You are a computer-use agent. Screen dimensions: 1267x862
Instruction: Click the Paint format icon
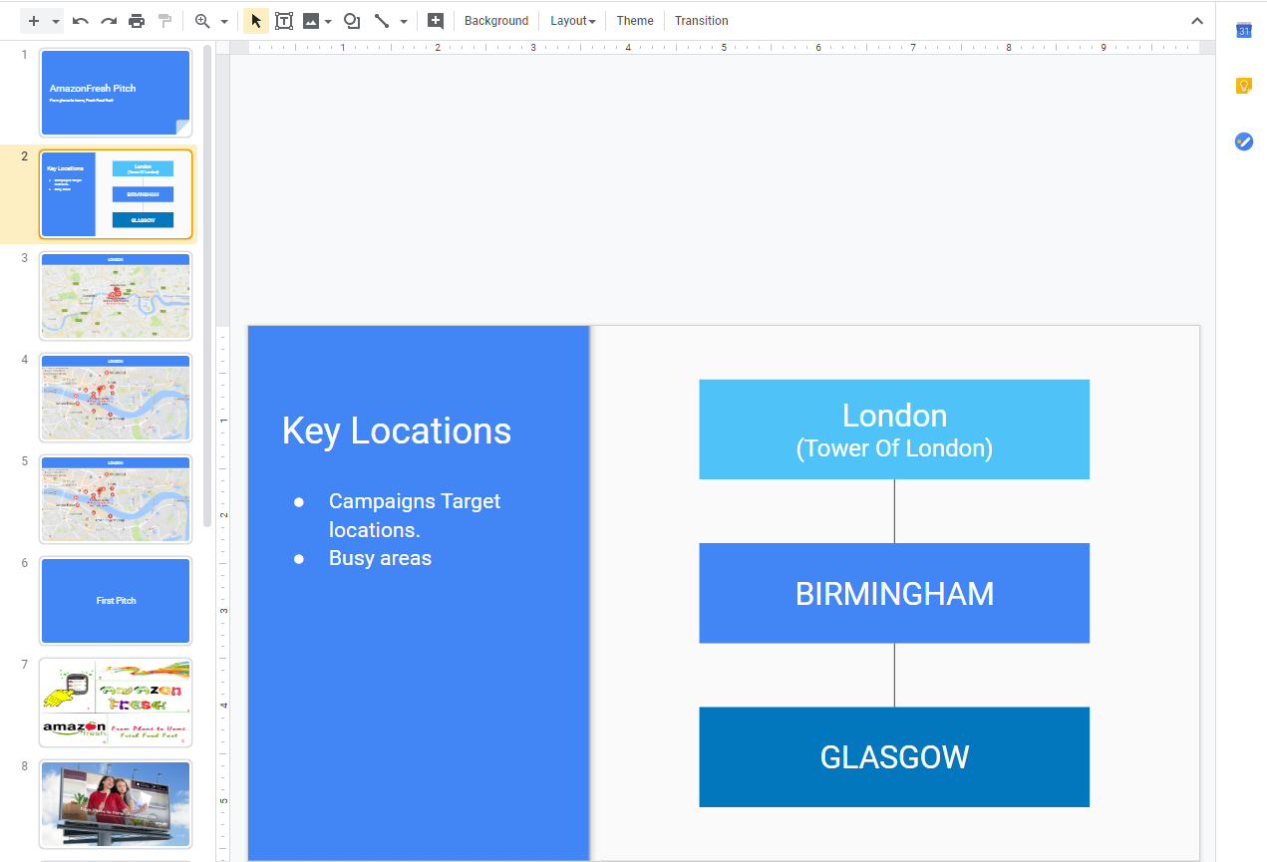(164, 21)
